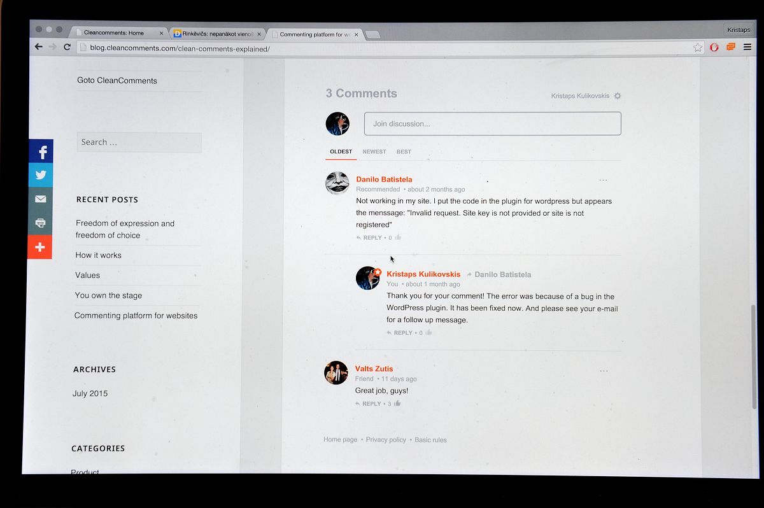Sort comments by Best tab
Viewport: 764px width, 508px height.
(404, 152)
